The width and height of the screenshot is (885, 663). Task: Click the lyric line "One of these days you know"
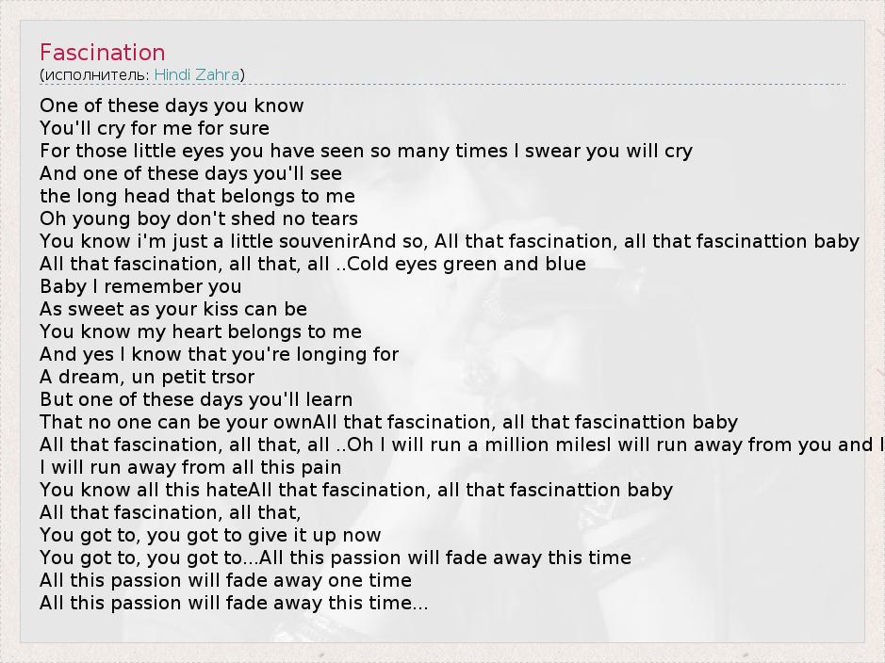(x=172, y=105)
